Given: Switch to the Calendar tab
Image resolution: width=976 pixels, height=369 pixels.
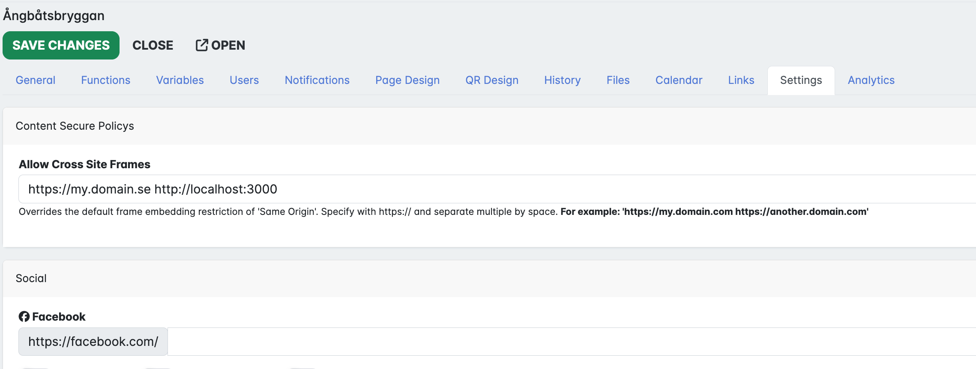Looking at the screenshot, I should pyautogui.click(x=679, y=80).
